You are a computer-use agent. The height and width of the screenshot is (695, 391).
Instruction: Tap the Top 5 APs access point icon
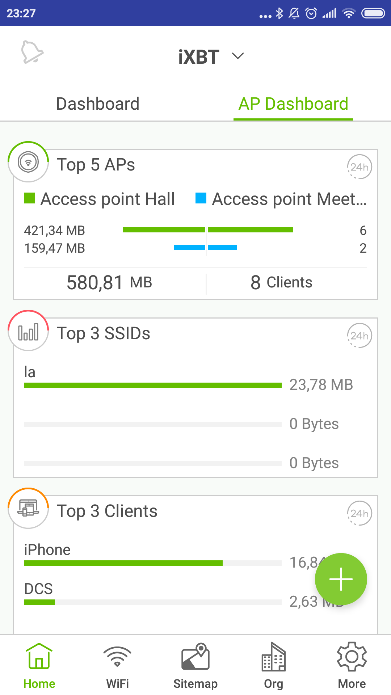click(x=28, y=162)
